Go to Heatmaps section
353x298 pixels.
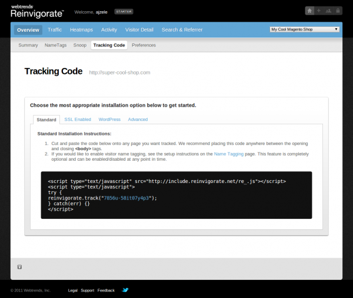tap(81, 29)
